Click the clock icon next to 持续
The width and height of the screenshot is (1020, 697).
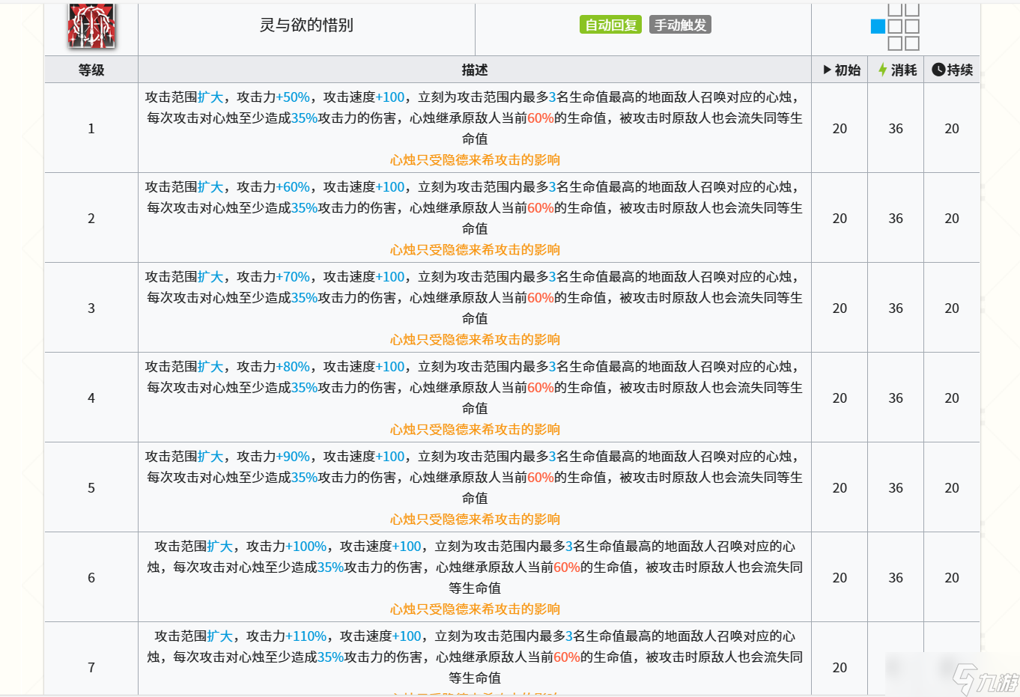click(x=938, y=69)
